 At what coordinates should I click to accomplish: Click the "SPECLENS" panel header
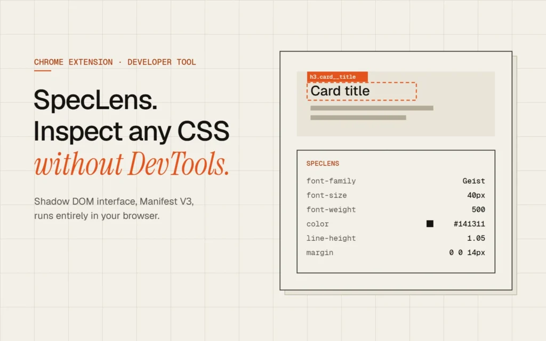pyautogui.click(x=323, y=164)
